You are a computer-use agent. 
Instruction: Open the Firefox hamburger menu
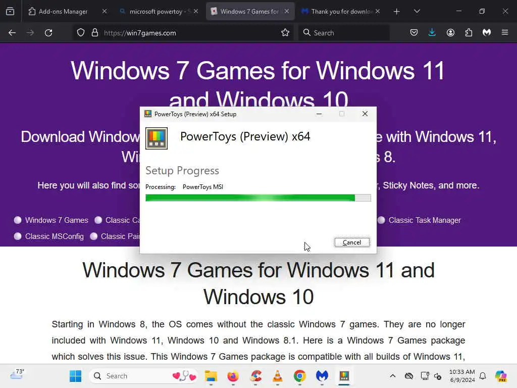click(505, 33)
